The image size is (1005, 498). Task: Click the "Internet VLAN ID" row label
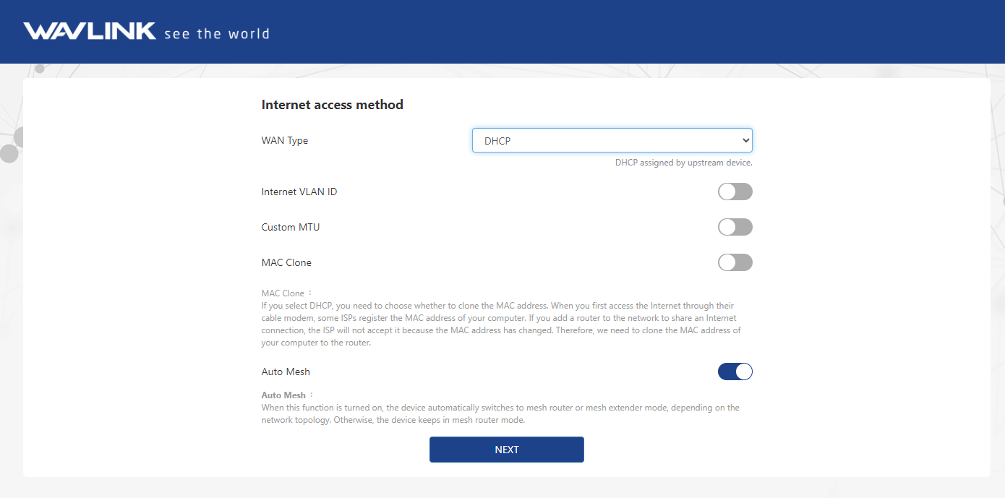point(299,192)
